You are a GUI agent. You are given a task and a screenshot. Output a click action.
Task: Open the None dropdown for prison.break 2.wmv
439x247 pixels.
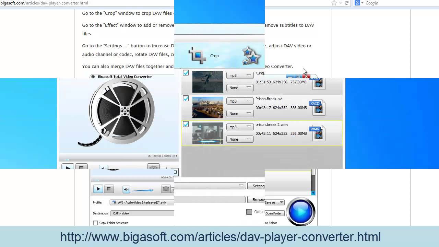pyautogui.click(x=240, y=139)
